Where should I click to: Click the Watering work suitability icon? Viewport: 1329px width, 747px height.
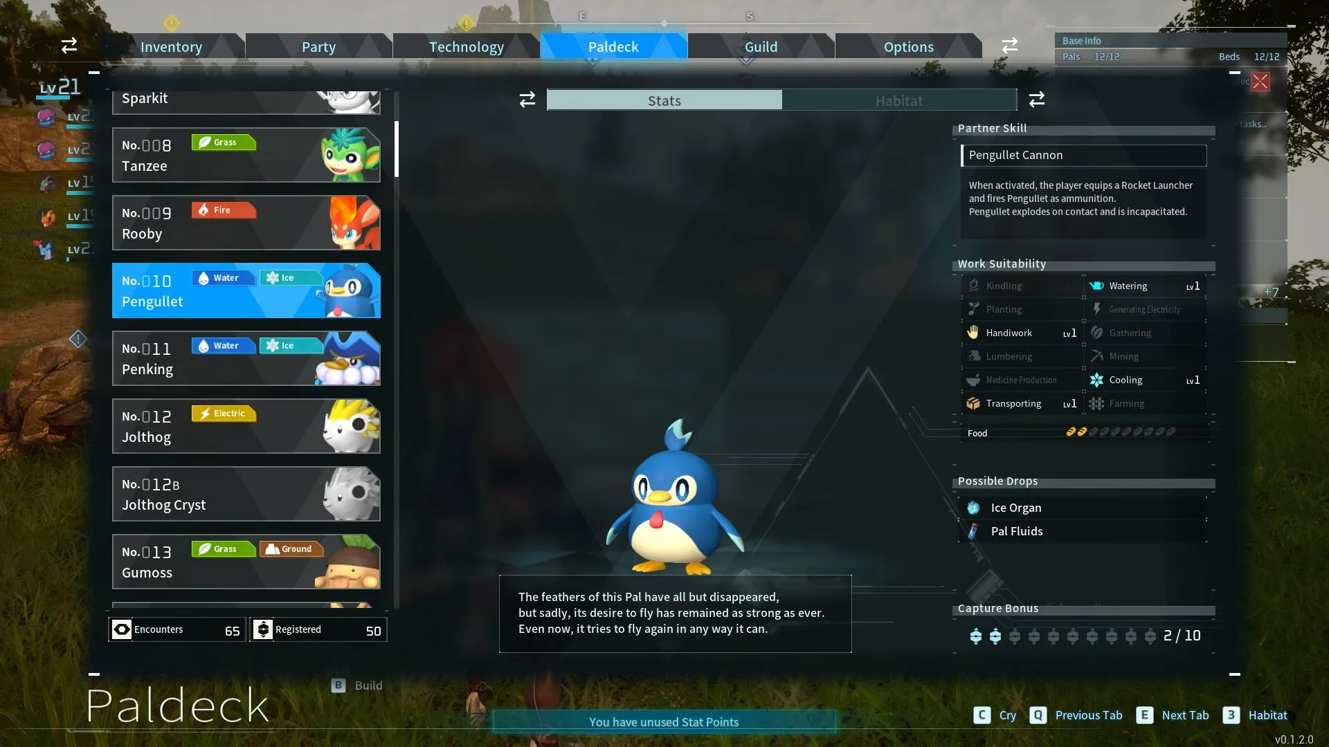tap(1096, 286)
